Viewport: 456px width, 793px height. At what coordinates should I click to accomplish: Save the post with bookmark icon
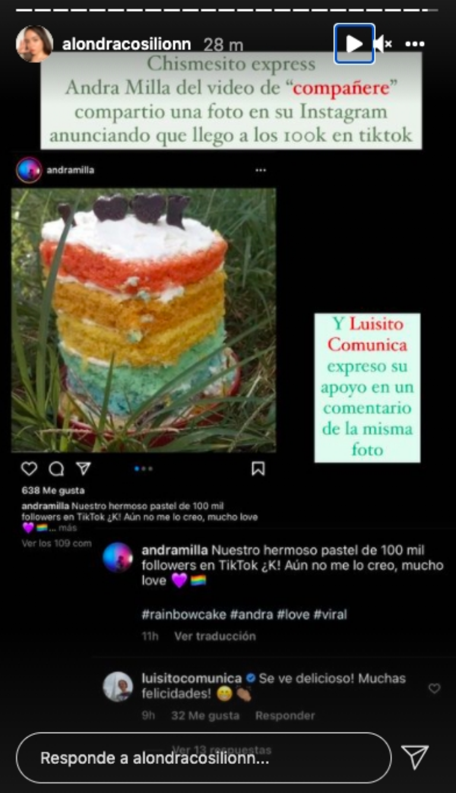click(258, 469)
